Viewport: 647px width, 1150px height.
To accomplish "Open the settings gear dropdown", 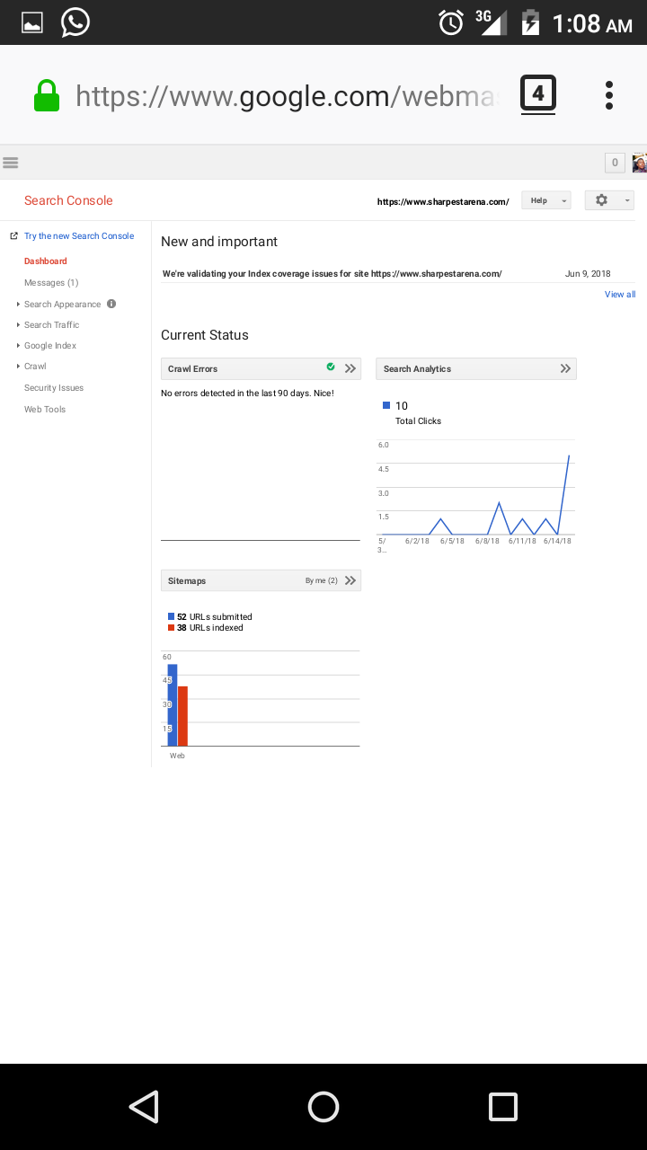I will (608, 200).
